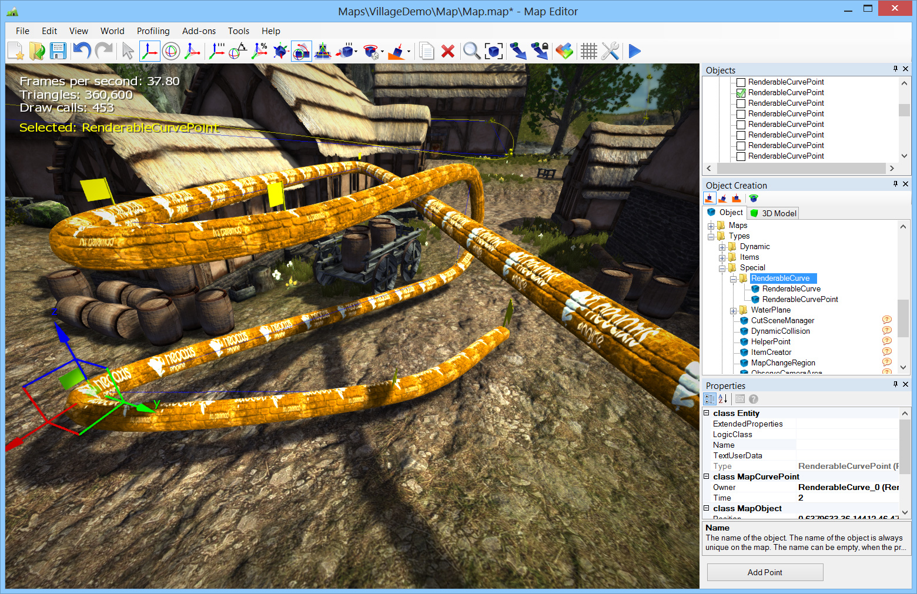The width and height of the screenshot is (917, 594).
Task: Toggle the grid display icon
Action: click(588, 51)
